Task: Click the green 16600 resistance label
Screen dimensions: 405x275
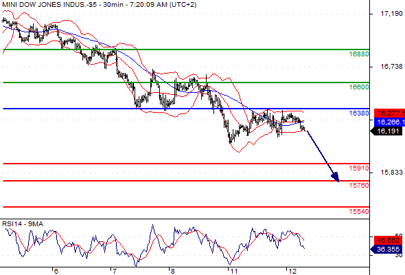Action: pyautogui.click(x=359, y=87)
